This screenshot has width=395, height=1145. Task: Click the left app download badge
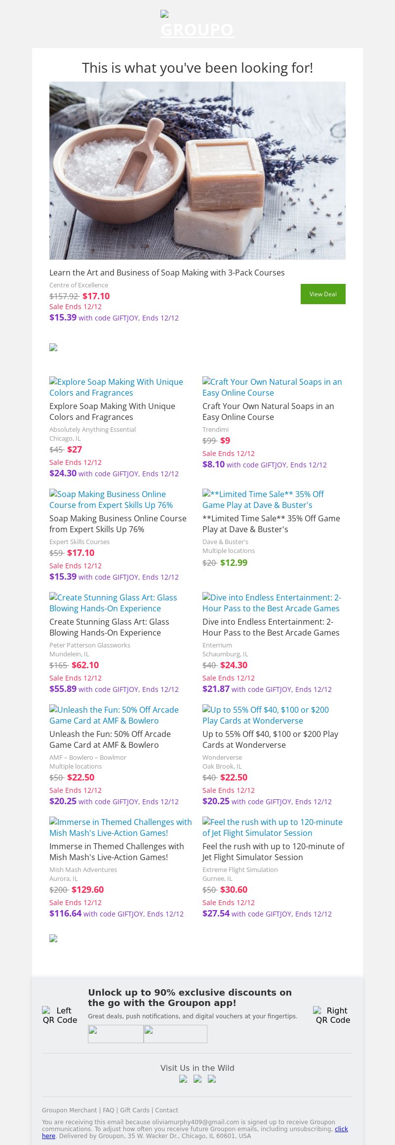coord(116,1034)
